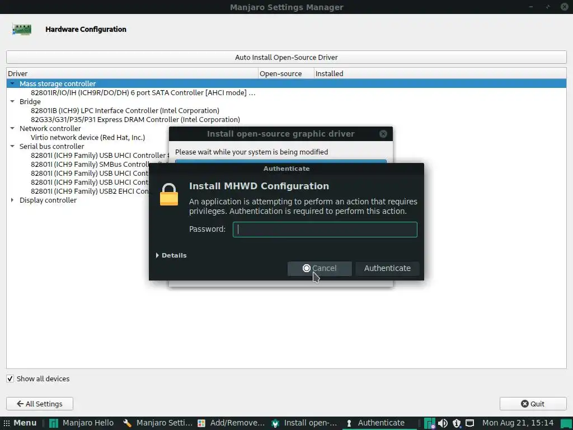Collapse the Serial bus controller group

(x=12, y=146)
